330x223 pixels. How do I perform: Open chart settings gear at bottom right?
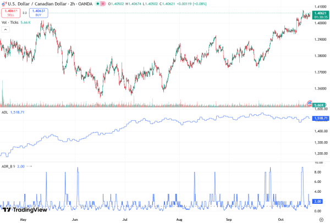[321, 219]
